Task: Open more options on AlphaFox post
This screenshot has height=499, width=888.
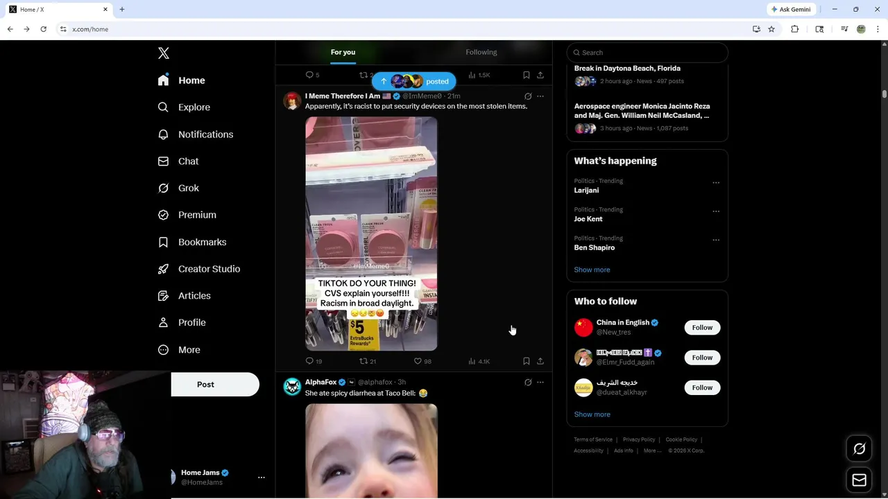Action: (x=540, y=383)
